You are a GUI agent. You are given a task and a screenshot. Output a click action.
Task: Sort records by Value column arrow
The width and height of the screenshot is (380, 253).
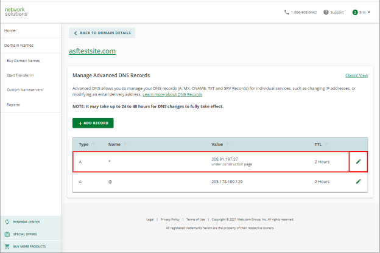click(227, 144)
